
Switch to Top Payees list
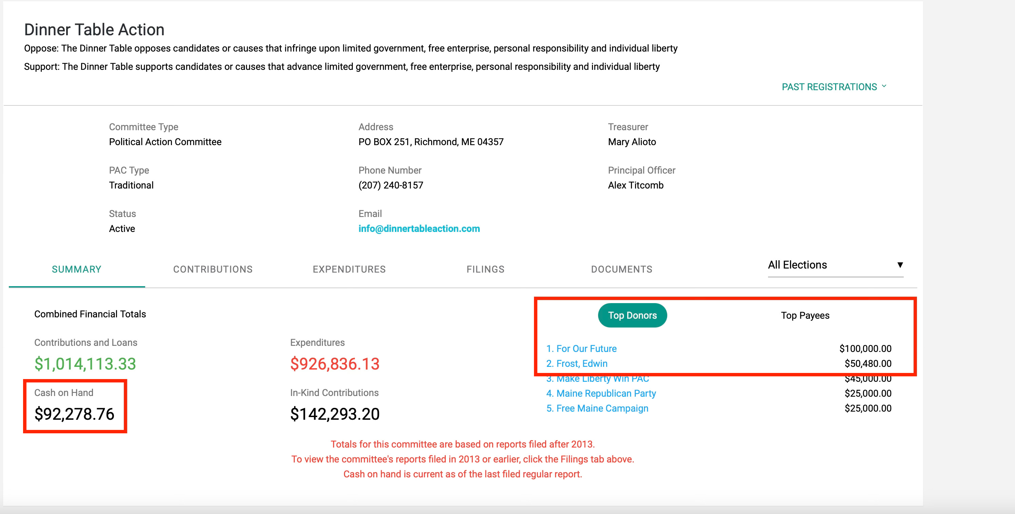point(805,316)
